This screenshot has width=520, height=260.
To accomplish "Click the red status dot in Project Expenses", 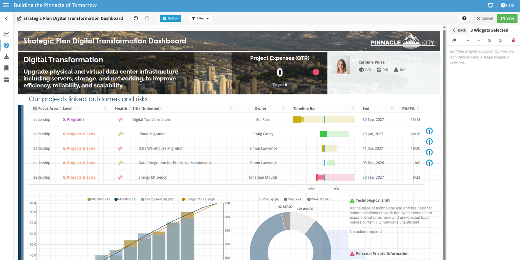I will pos(316,72).
